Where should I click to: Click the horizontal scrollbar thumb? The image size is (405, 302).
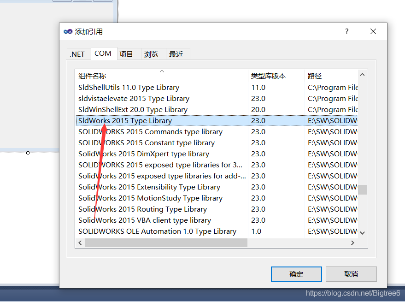tap(166, 243)
